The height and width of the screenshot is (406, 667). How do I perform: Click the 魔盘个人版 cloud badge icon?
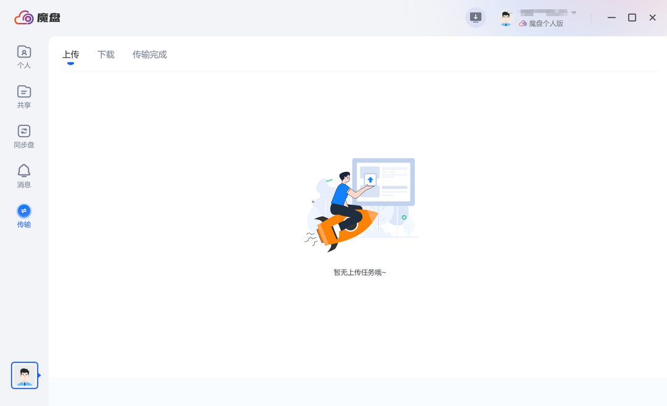tap(522, 23)
